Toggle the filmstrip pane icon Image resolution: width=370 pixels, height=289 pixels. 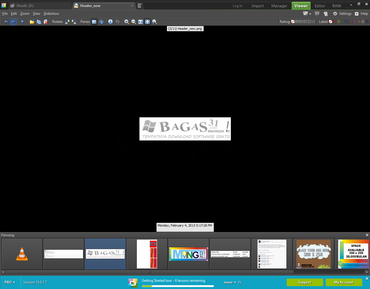point(94,22)
